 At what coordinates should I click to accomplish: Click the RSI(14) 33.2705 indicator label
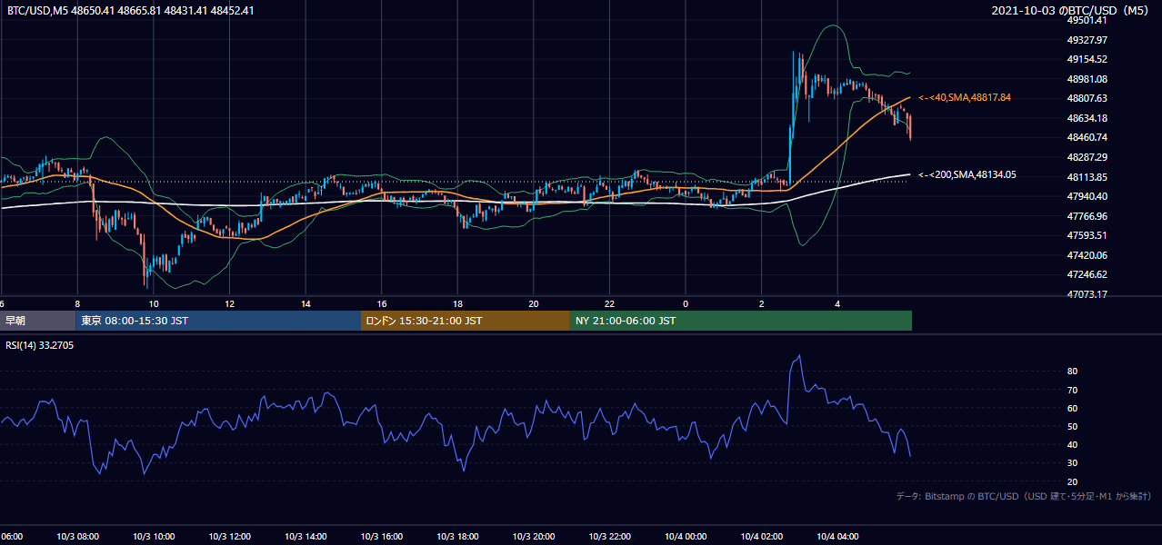(40, 345)
